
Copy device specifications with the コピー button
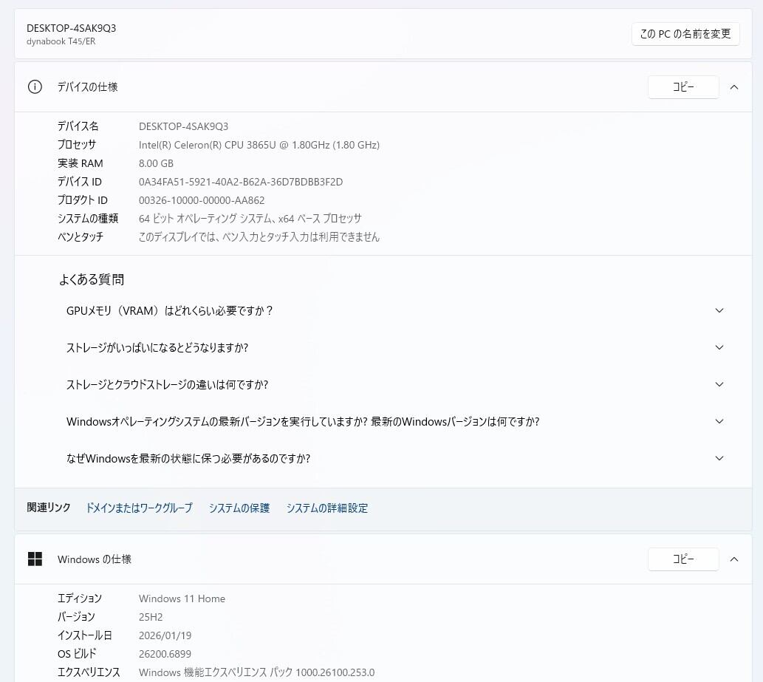[682, 87]
